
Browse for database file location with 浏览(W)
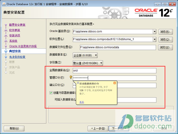click(x=165, y=47)
